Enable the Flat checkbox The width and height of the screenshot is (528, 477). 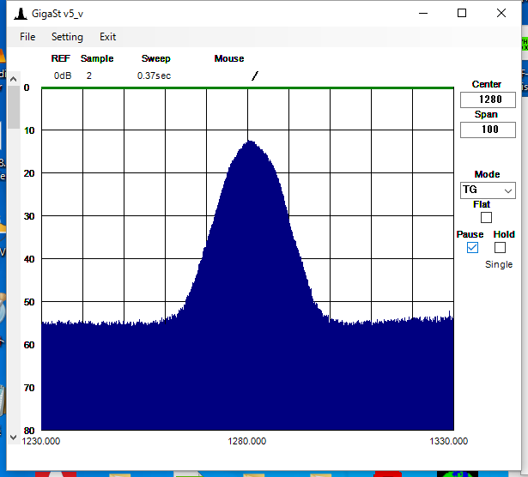click(486, 217)
